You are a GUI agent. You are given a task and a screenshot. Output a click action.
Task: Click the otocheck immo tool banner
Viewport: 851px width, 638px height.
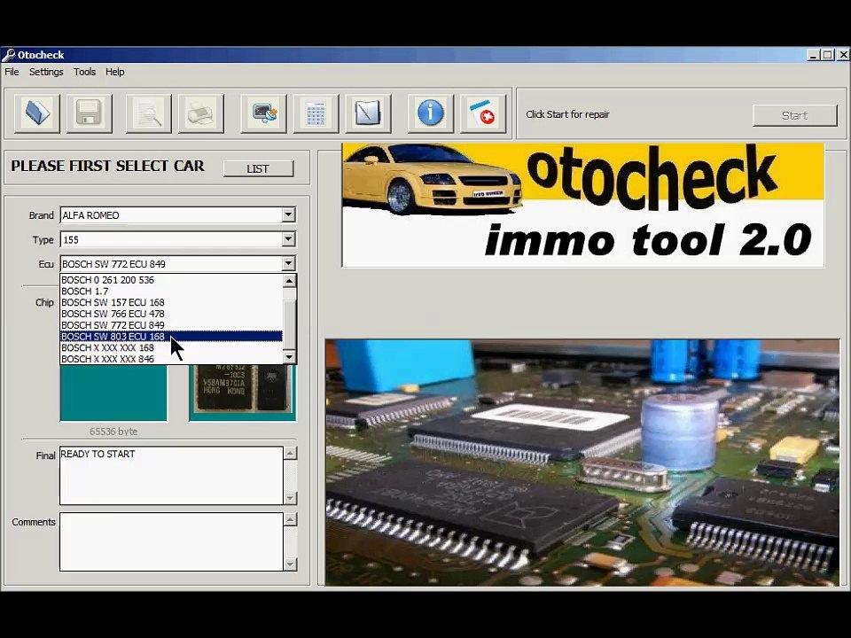pyautogui.click(x=583, y=205)
